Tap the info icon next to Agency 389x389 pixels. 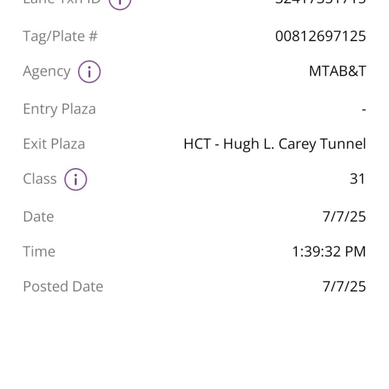click(x=89, y=72)
